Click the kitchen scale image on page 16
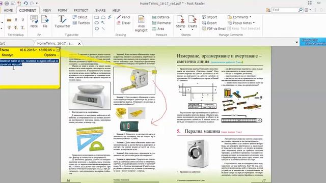 pos(90,96)
